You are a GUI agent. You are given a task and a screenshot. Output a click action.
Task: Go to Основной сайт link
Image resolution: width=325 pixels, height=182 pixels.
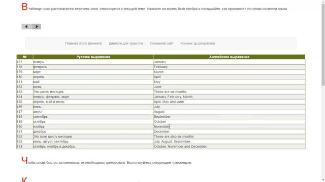pos(161,43)
